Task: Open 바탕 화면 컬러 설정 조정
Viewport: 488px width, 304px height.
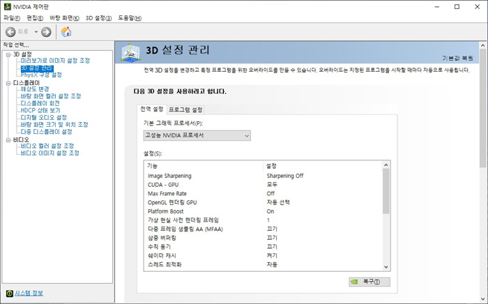Action: tap(51, 96)
